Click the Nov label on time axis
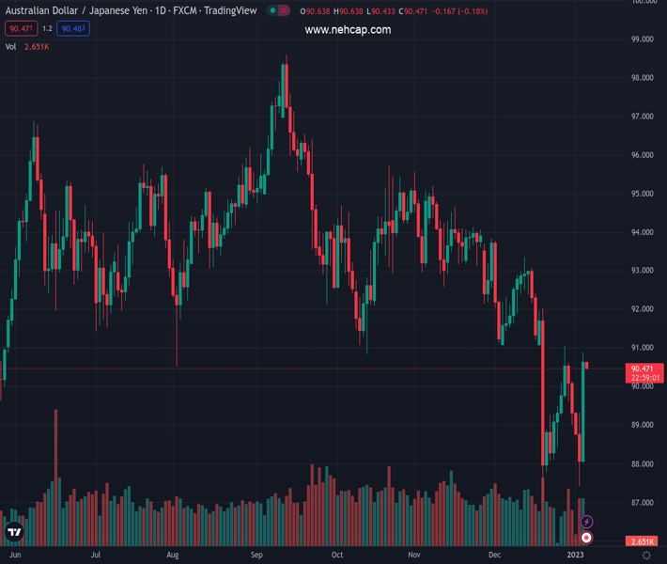 [x=414, y=556]
